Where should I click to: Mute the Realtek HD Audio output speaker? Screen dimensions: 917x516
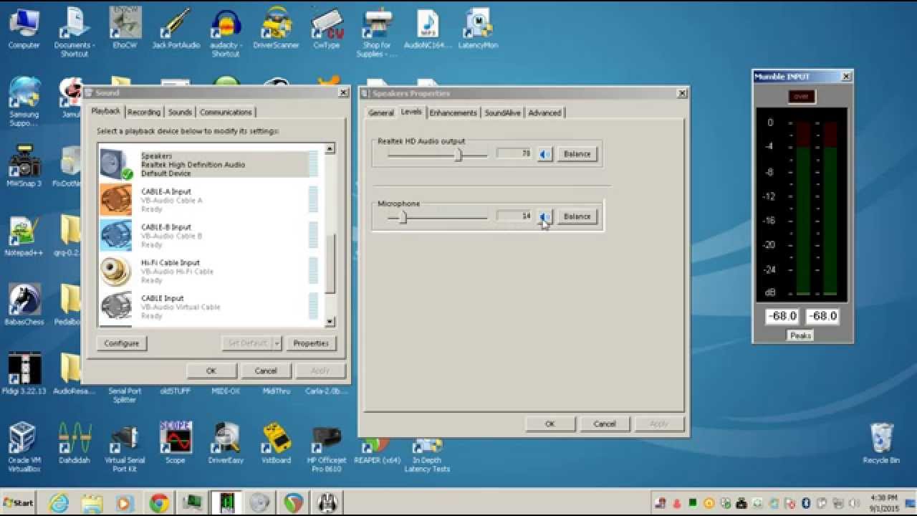[545, 154]
